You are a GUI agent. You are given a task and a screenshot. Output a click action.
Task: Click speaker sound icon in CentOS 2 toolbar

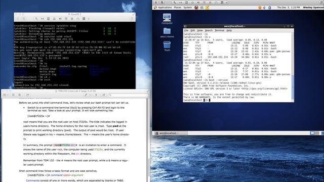[60, 19]
